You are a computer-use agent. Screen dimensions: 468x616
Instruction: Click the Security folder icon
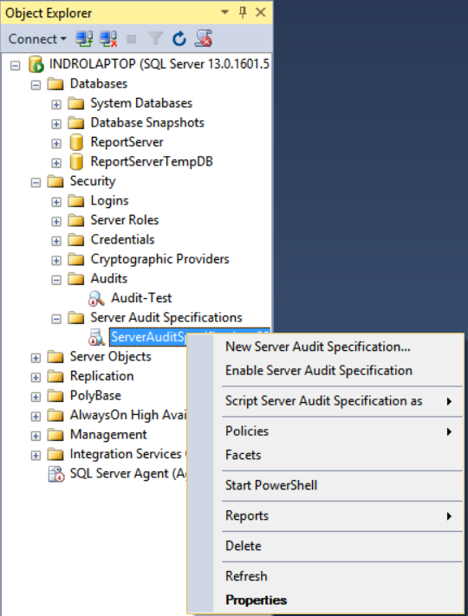(x=55, y=181)
